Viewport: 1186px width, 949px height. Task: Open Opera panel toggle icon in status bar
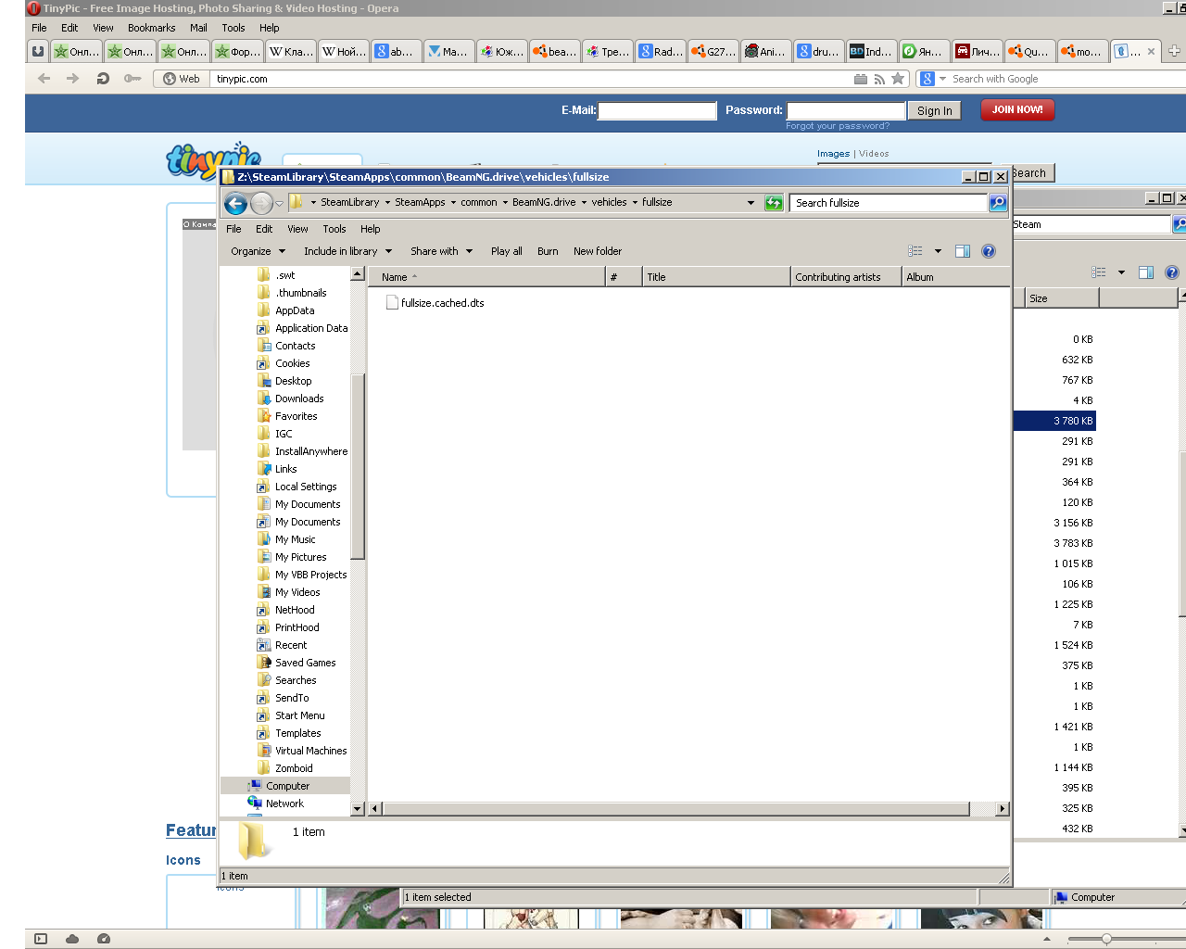pyautogui.click(x=41, y=939)
